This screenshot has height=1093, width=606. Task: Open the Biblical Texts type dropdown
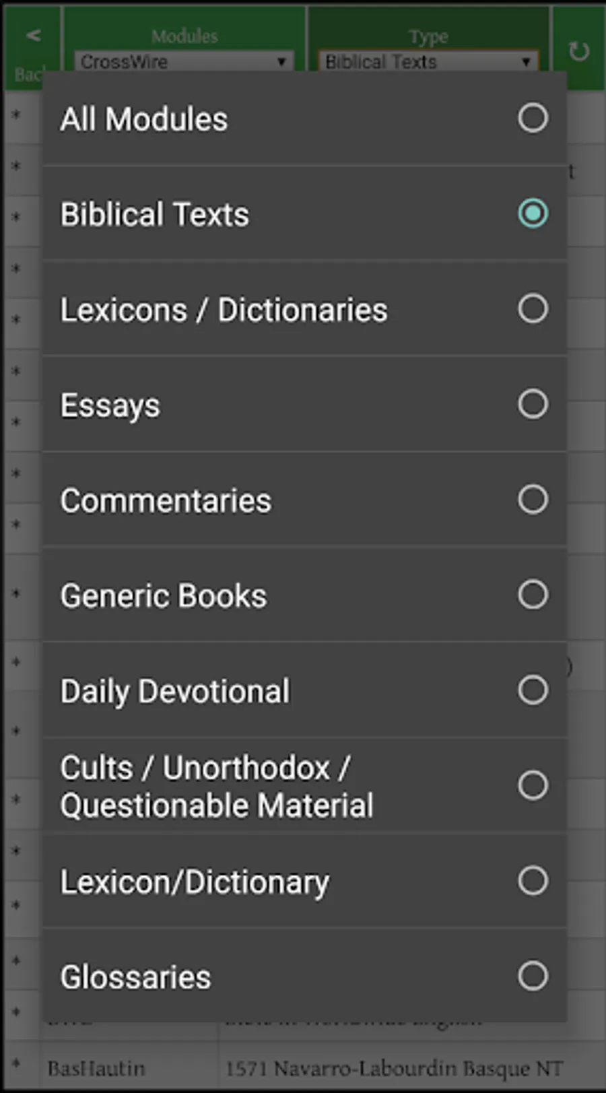(428, 62)
